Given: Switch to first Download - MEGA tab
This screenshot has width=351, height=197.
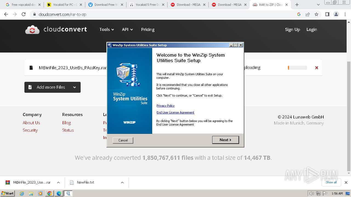Looking at the screenshot, I should pyautogui.click(x=188, y=5).
